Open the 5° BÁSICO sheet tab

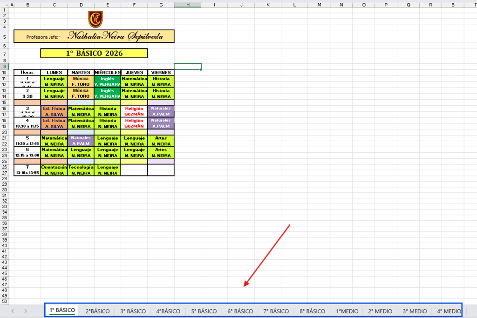pyautogui.click(x=204, y=311)
